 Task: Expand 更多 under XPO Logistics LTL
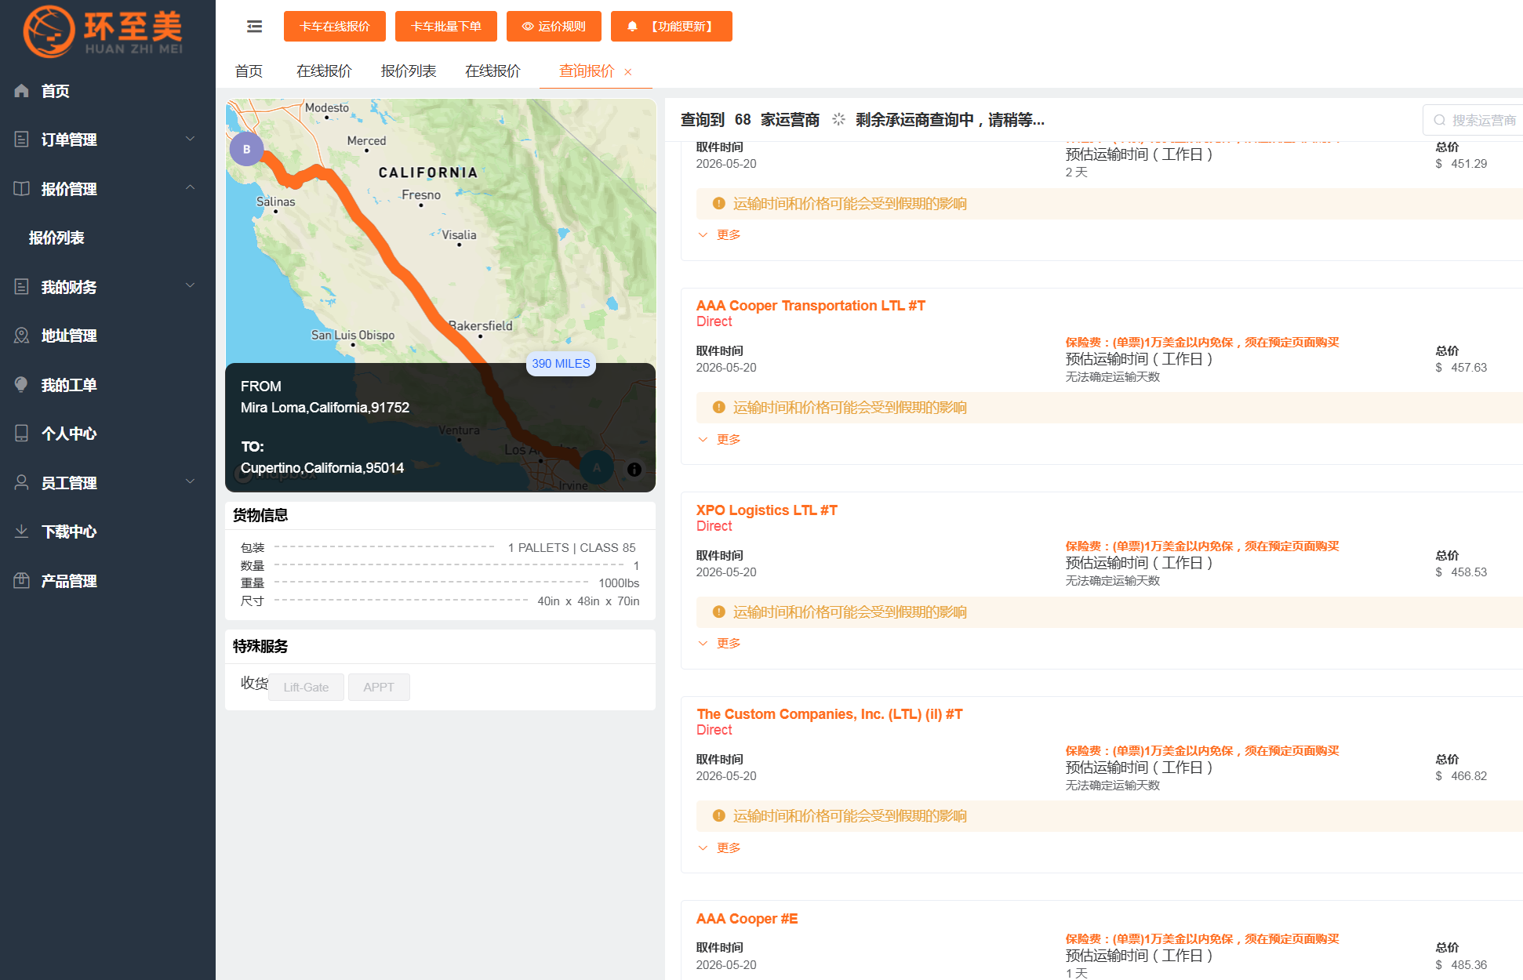(719, 643)
